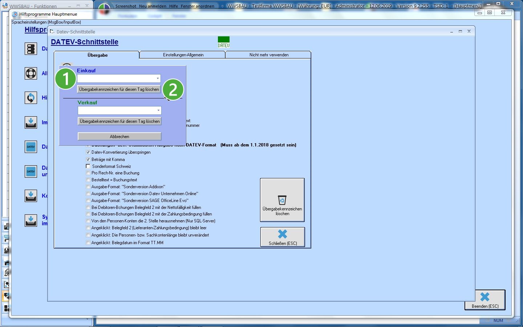Enable Sonderformat Schweiz checkbox
This screenshot has width=523, height=327.
click(x=88, y=166)
